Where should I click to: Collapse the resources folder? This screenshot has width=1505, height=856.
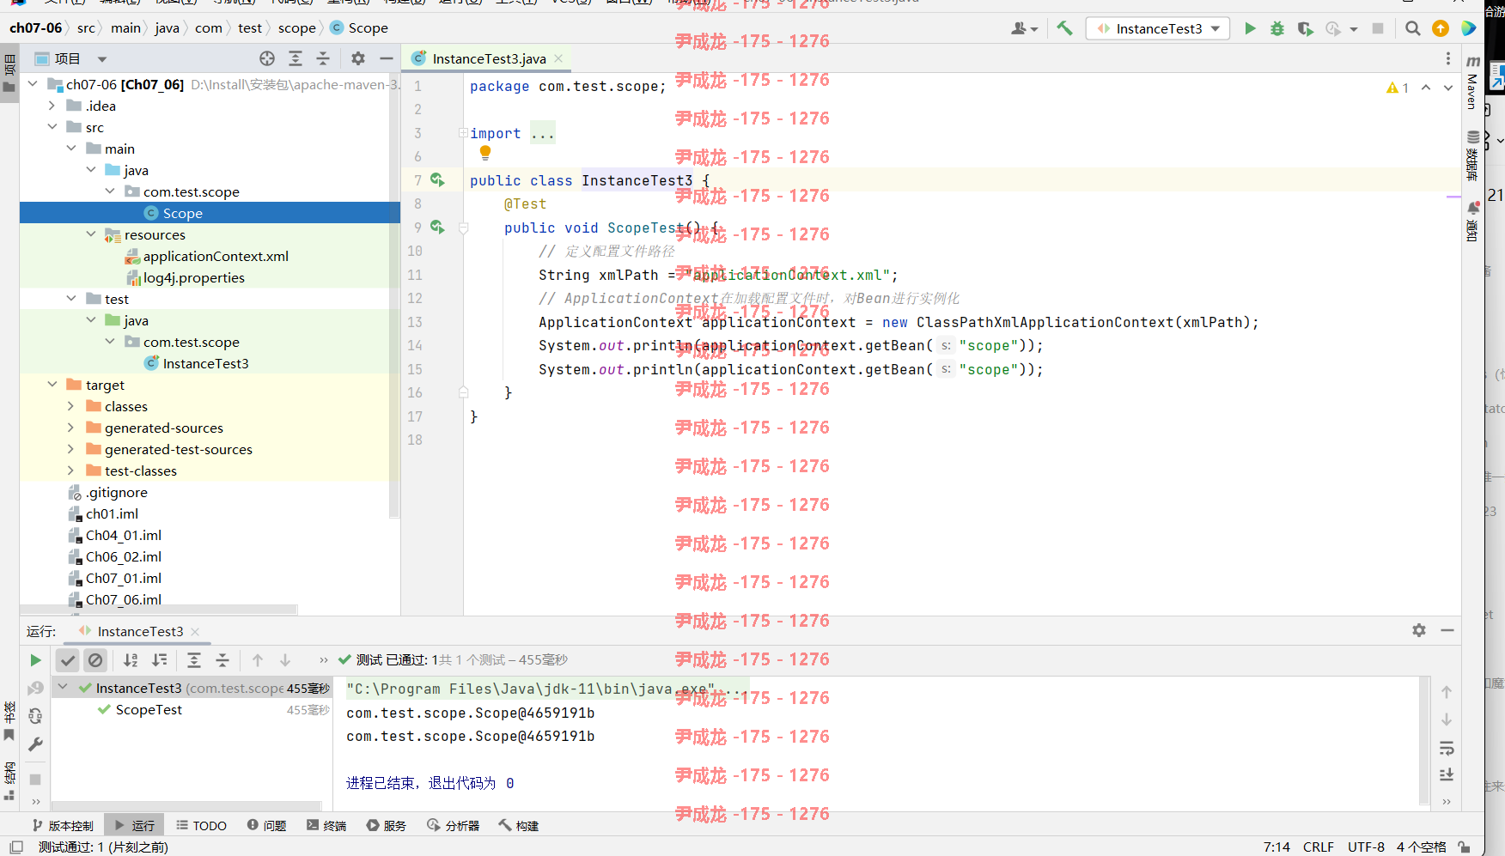(x=90, y=234)
